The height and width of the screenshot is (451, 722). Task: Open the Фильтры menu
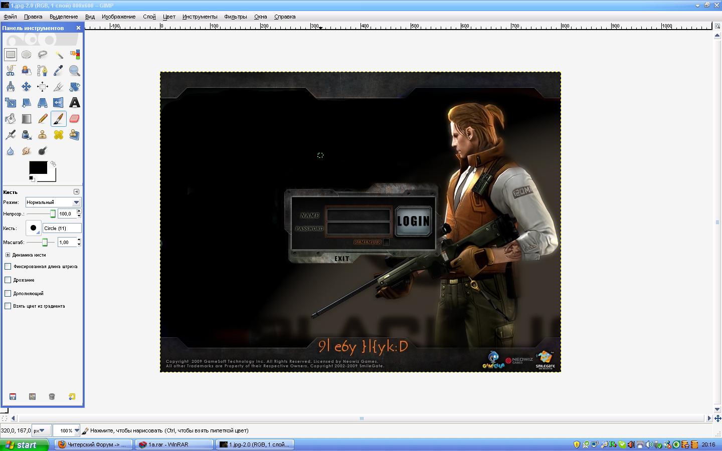235,17
